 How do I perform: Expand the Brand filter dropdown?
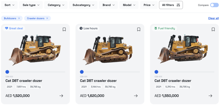coord(108,5)
